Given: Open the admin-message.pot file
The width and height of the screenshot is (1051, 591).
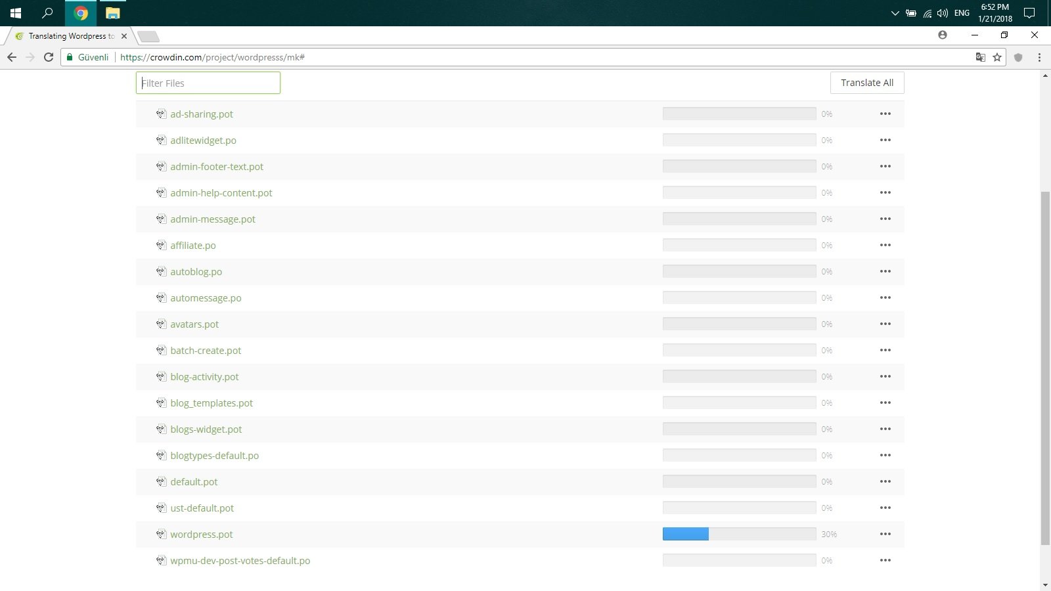Looking at the screenshot, I should [213, 219].
